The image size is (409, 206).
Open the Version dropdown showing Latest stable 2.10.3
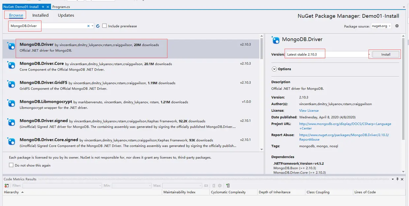point(329,54)
